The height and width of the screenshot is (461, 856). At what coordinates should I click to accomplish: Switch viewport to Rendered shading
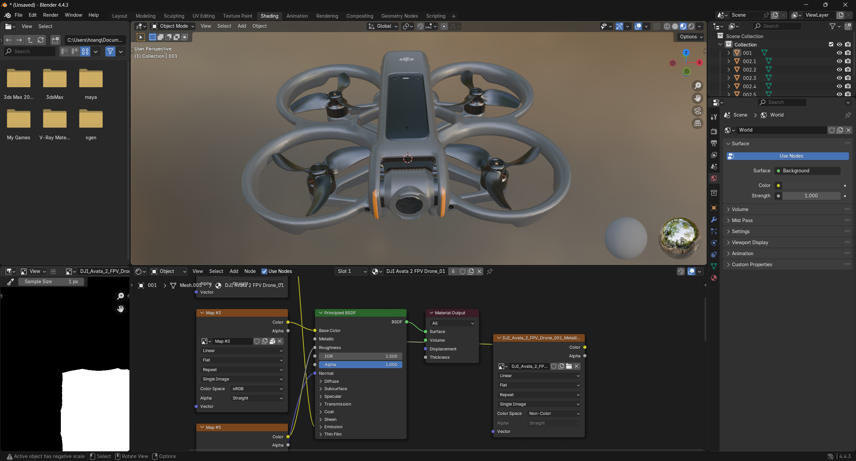[x=691, y=26]
